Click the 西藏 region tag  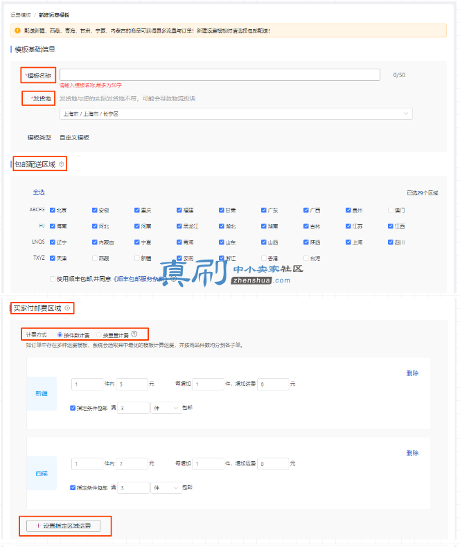[42, 473]
